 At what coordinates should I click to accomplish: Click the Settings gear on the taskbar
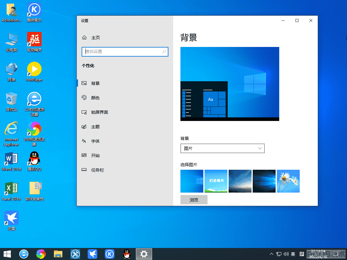[x=144, y=254]
